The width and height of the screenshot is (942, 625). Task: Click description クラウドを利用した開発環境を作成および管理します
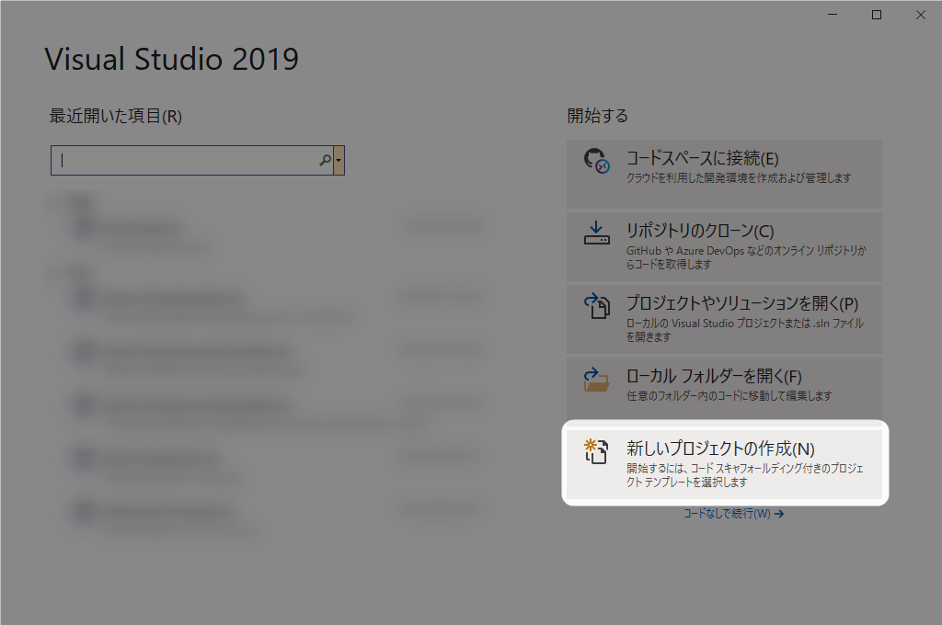click(x=739, y=178)
